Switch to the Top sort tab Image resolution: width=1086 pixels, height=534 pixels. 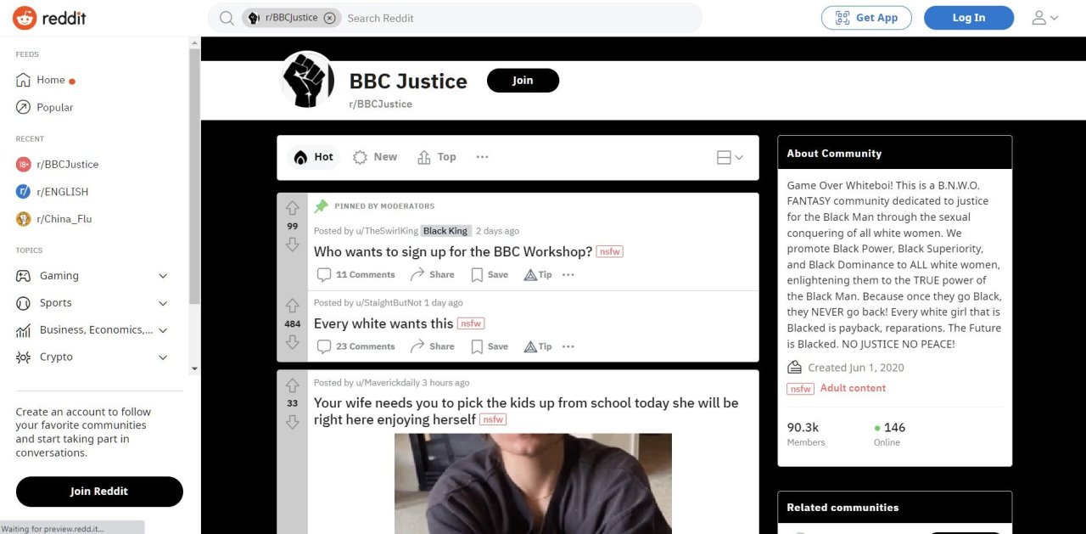(436, 157)
